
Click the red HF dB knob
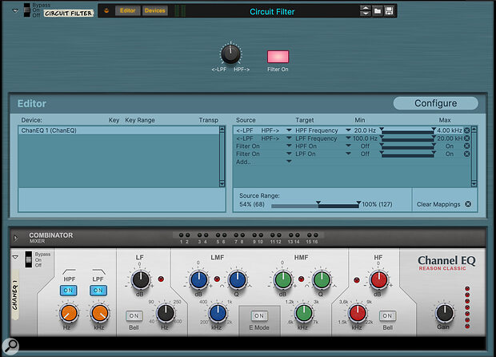pyautogui.click(x=378, y=280)
